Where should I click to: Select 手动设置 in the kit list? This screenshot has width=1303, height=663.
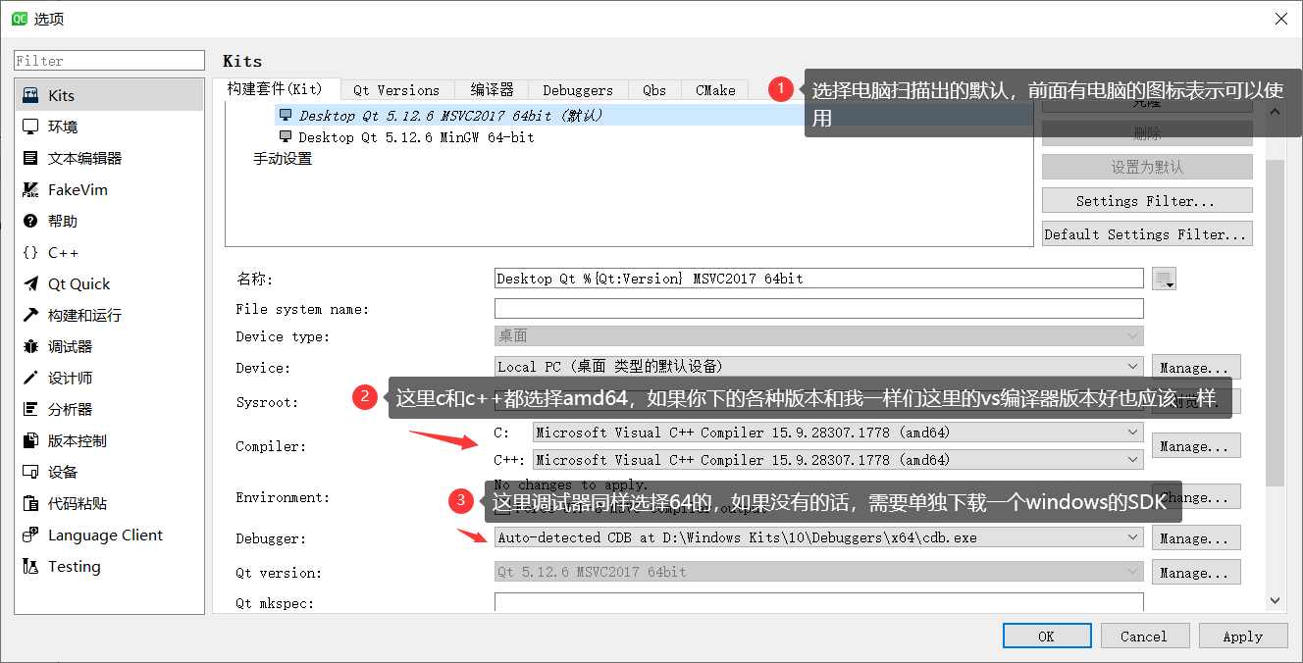click(x=284, y=158)
